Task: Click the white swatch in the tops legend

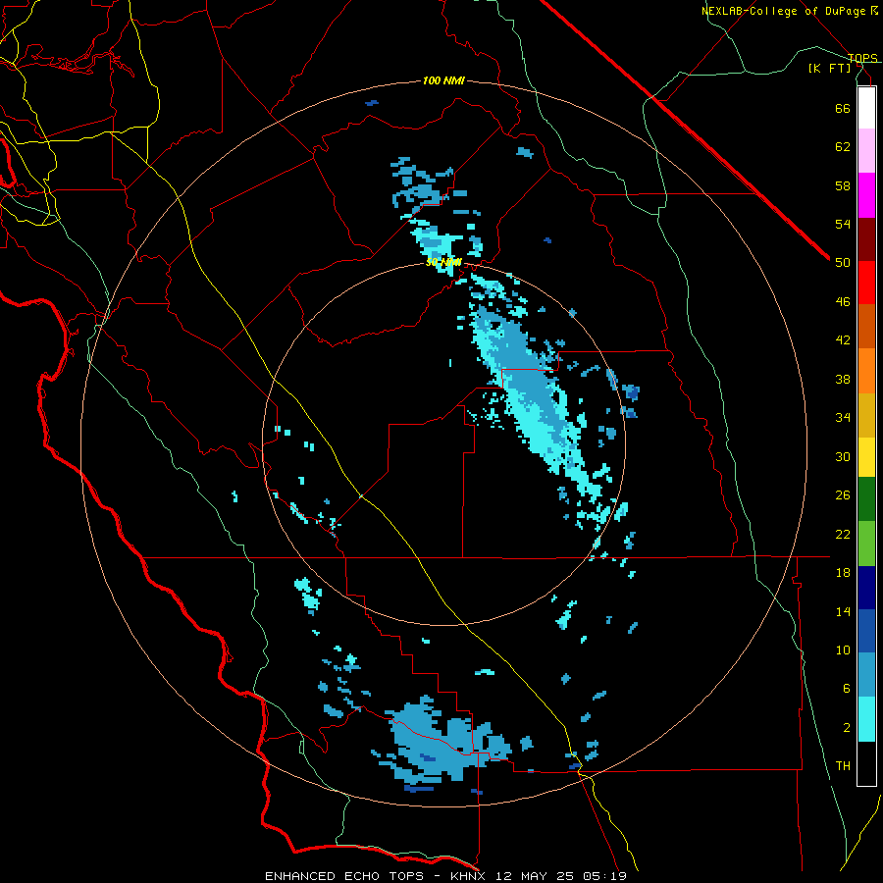Action: click(x=866, y=108)
